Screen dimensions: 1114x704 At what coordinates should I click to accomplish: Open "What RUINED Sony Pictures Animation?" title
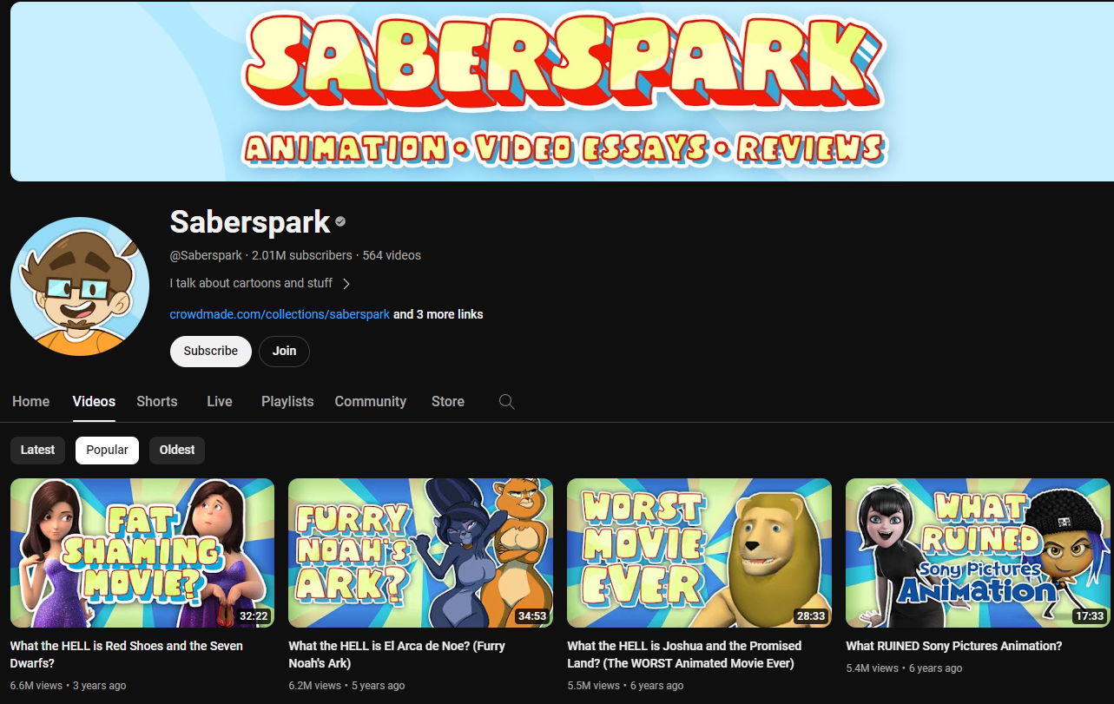953,646
